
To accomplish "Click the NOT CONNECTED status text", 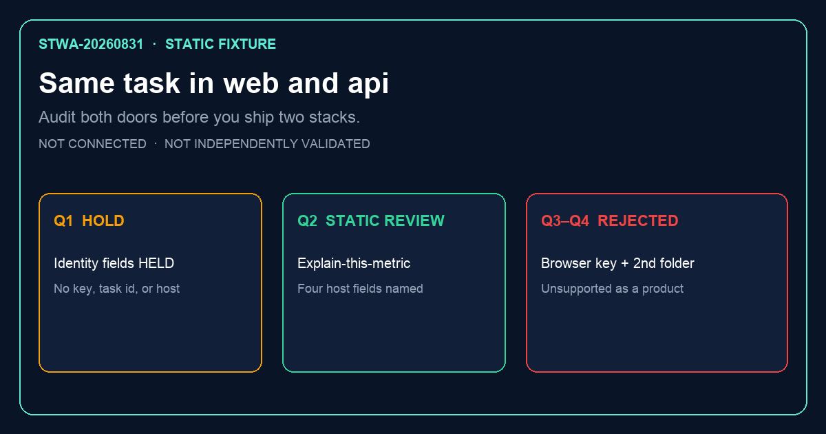I will point(92,144).
